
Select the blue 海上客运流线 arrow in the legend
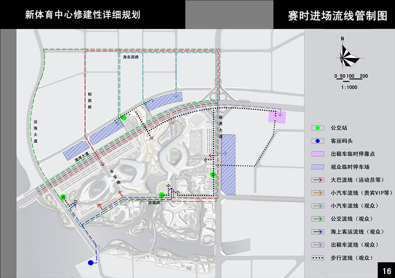[x=318, y=232]
